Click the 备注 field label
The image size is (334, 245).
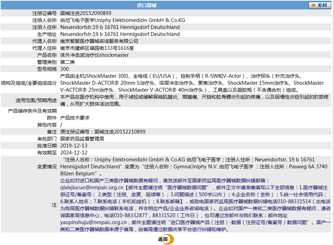(52, 132)
